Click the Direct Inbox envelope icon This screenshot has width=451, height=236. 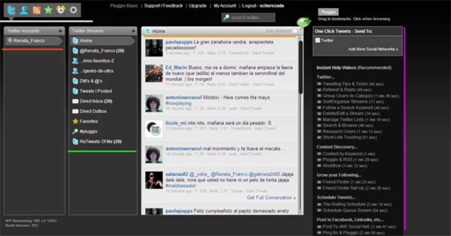click(x=75, y=101)
